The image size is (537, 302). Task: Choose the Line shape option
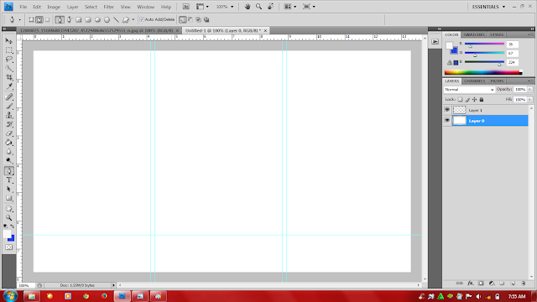pyautogui.click(x=116, y=19)
